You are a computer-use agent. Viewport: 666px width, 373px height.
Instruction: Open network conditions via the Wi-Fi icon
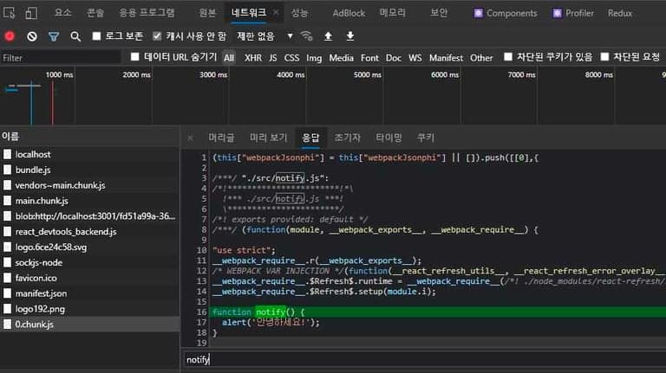pos(306,36)
